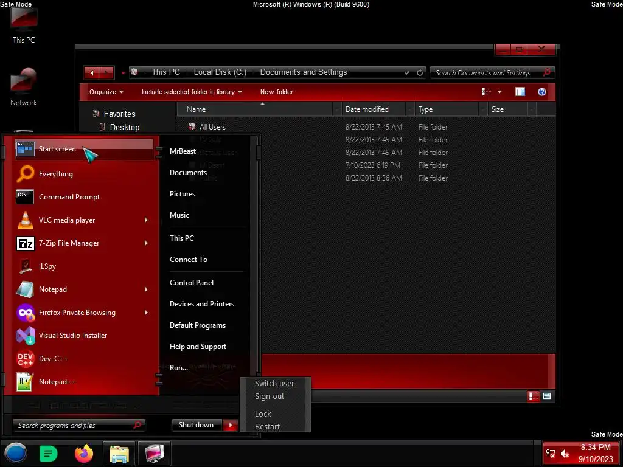The height and width of the screenshot is (467, 623).
Task: Expand VLC media player jump list arrow
Action: 146,220
